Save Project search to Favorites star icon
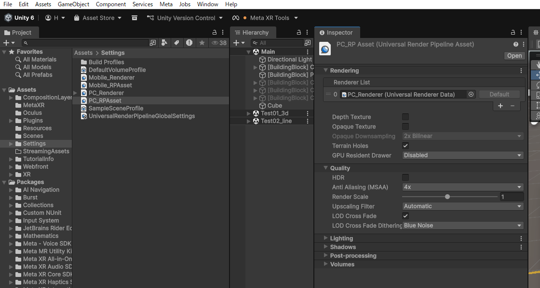This screenshot has height=288, width=540. pyautogui.click(x=202, y=43)
